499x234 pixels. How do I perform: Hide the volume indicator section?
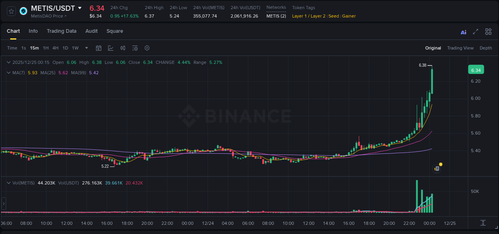8,183
